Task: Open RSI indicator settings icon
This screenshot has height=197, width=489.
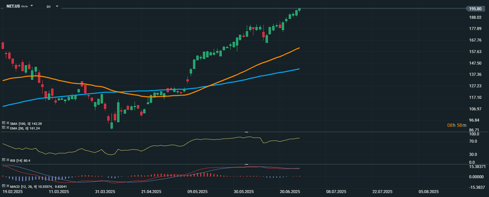Action: pyautogui.click(x=4, y=160)
